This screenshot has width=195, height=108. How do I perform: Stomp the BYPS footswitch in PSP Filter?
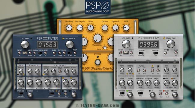[73, 95]
